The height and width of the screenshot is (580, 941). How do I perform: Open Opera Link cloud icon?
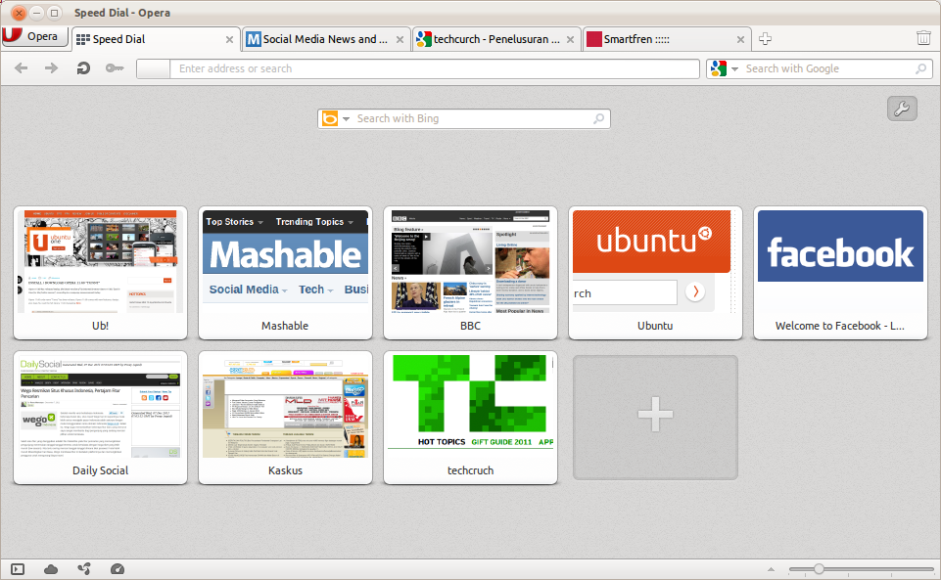pos(51,569)
